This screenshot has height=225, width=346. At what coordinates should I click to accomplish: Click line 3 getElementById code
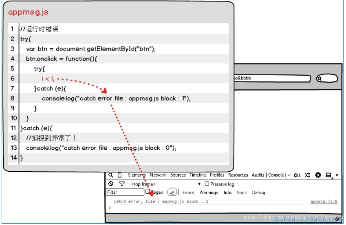point(91,49)
